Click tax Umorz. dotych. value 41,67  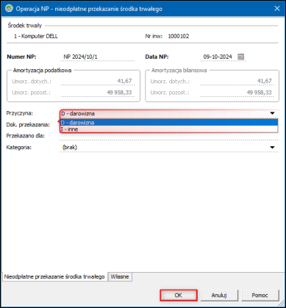[x=98, y=81]
